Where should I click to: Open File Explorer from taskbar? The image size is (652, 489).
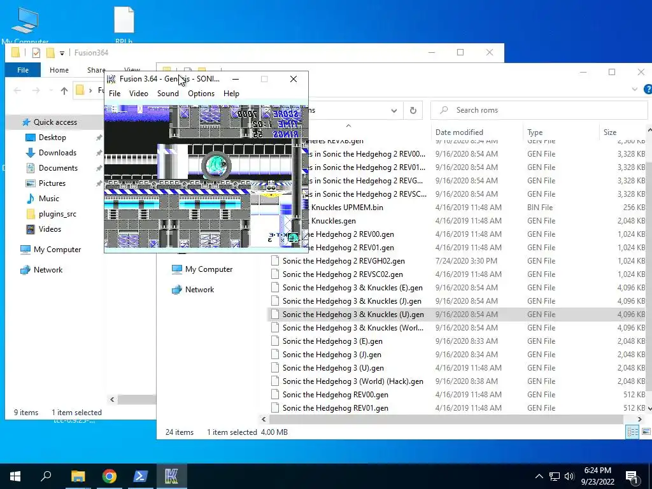[78, 476]
